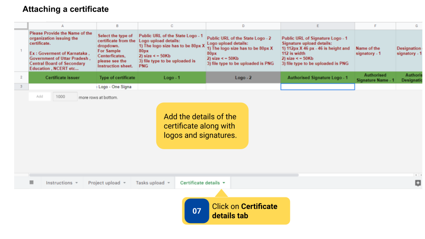Open Project upload tab dropdown arrow

pyautogui.click(x=124, y=183)
